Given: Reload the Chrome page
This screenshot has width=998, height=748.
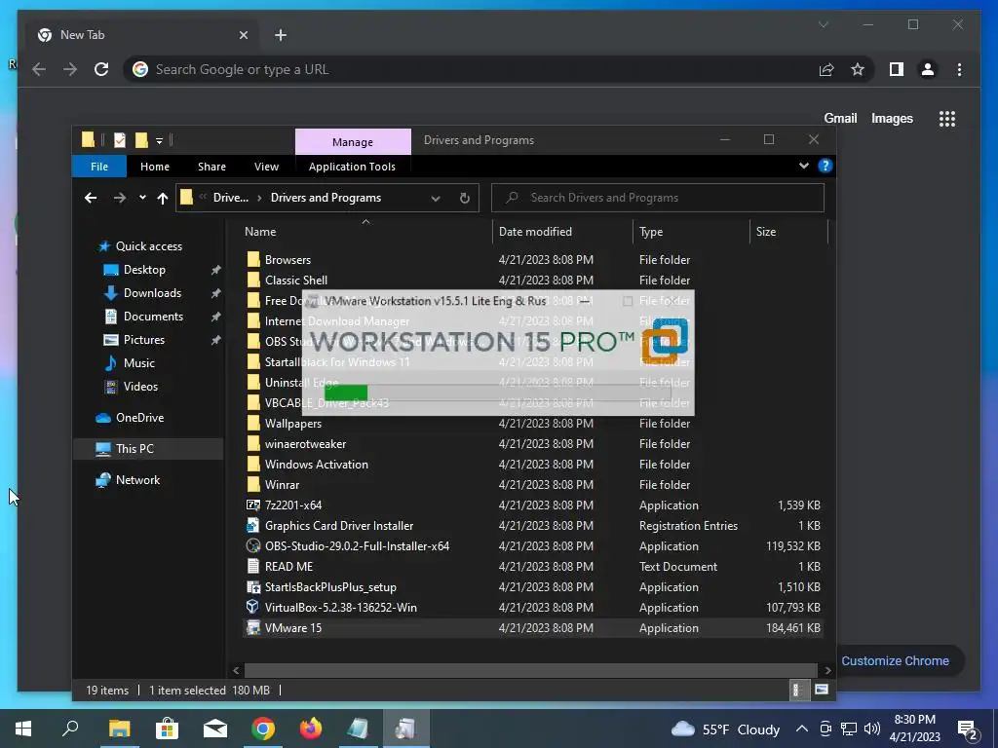Looking at the screenshot, I should pos(101,69).
